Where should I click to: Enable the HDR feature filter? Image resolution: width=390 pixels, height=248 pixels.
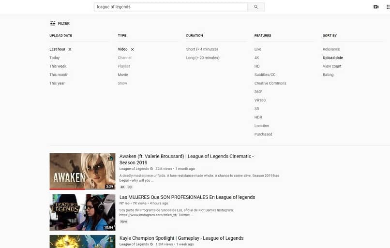coord(258,117)
